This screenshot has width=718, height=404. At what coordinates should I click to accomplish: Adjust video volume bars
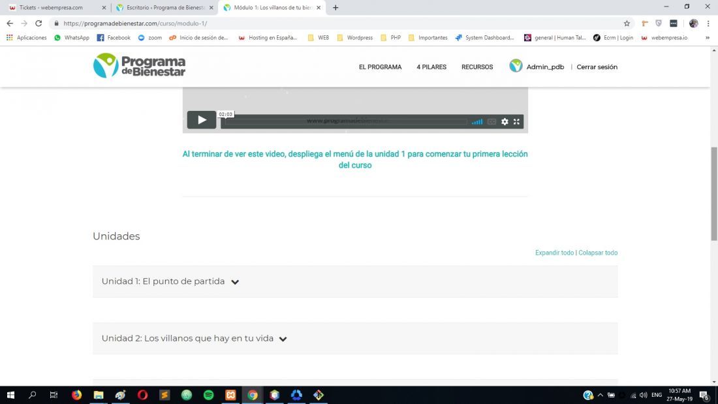pos(477,122)
